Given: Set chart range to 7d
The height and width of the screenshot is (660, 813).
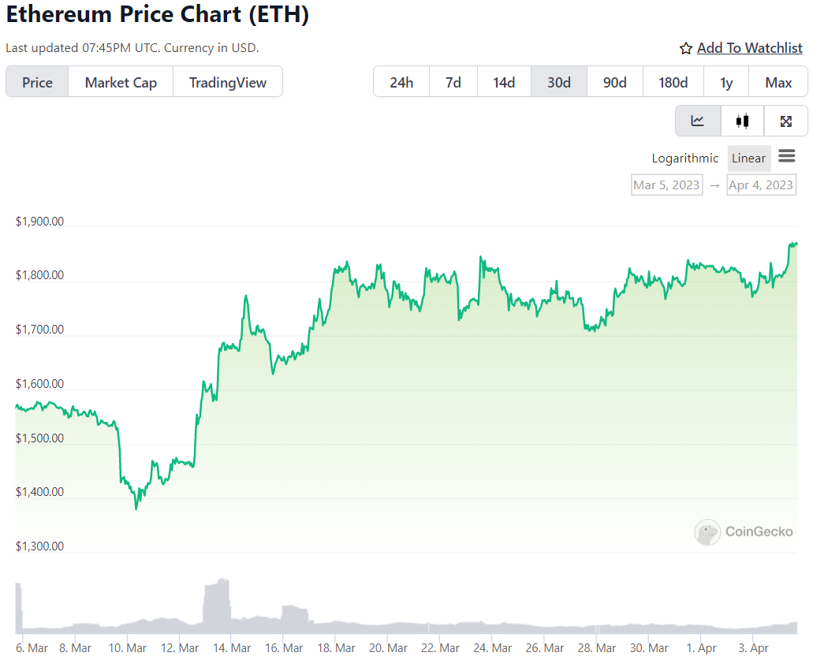Looking at the screenshot, I should pos(453,82).
